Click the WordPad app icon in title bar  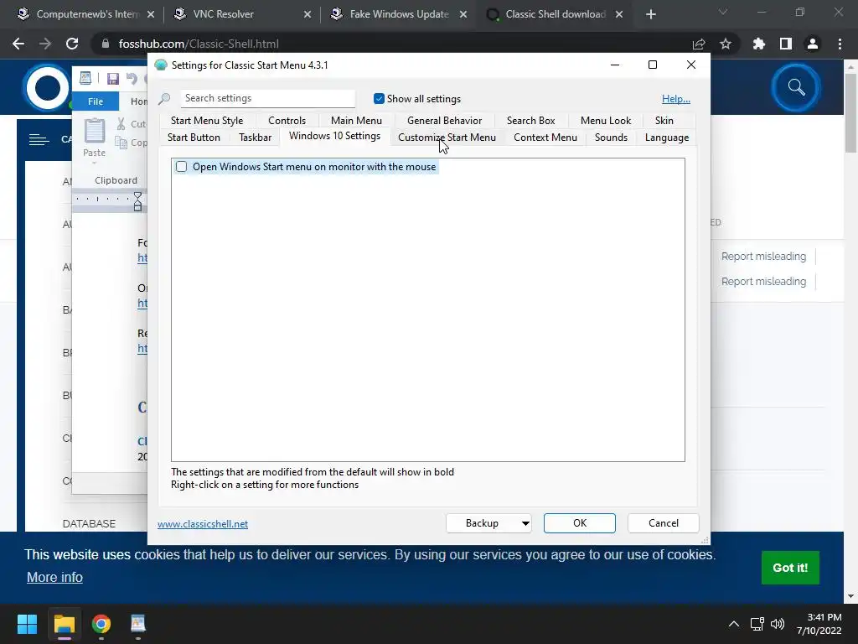[x=85, y=78]
